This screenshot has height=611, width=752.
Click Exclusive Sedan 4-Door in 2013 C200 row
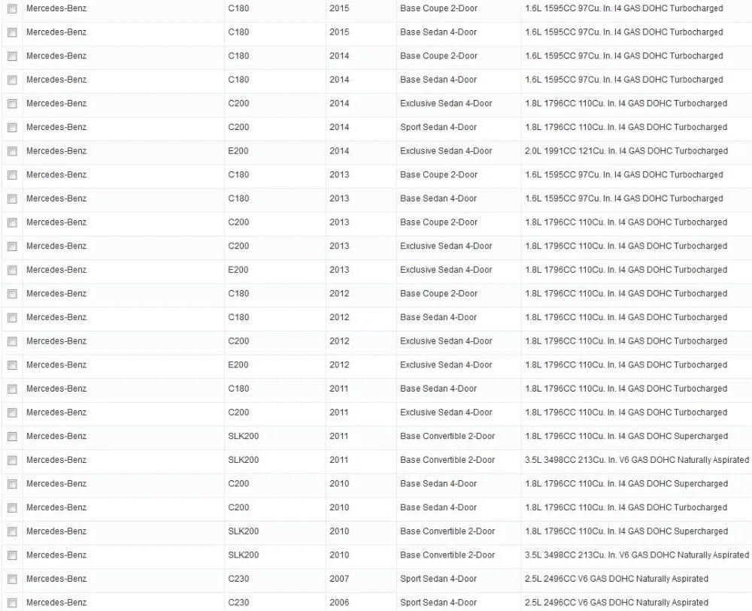446,246
